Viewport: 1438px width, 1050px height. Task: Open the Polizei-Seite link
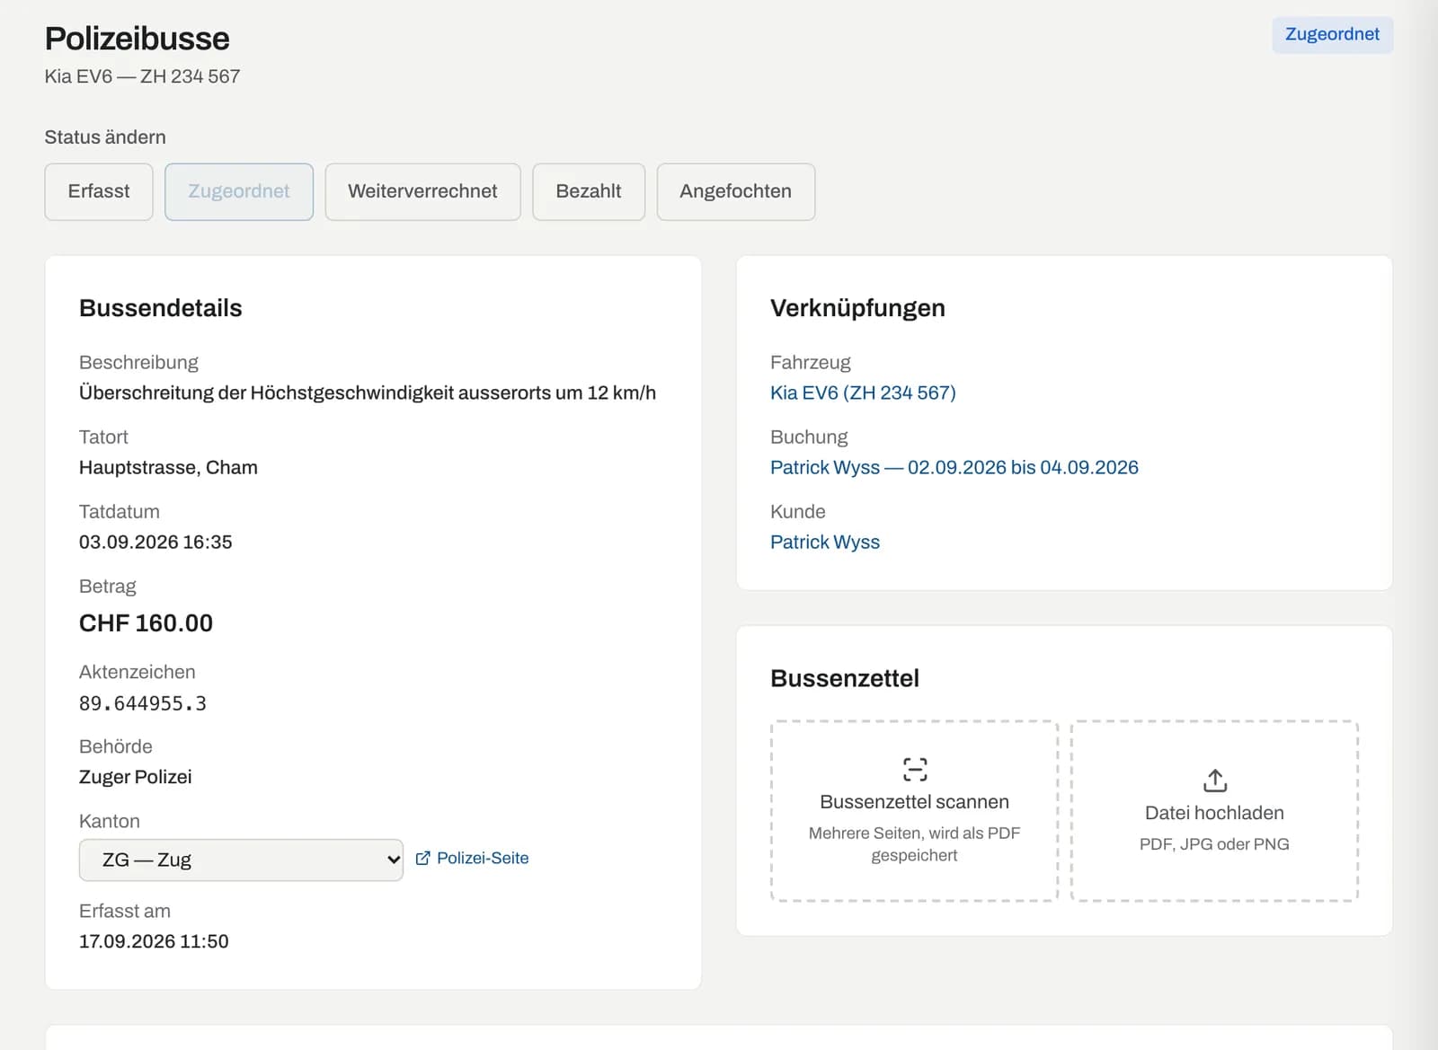coord(473,859)
